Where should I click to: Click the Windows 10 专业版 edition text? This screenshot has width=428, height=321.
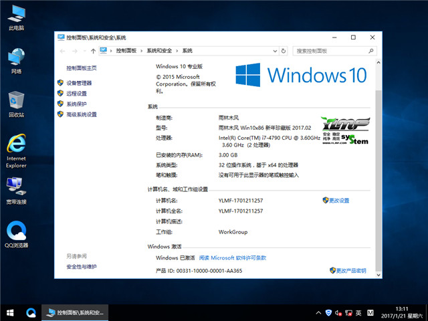(x=179, y=66)
